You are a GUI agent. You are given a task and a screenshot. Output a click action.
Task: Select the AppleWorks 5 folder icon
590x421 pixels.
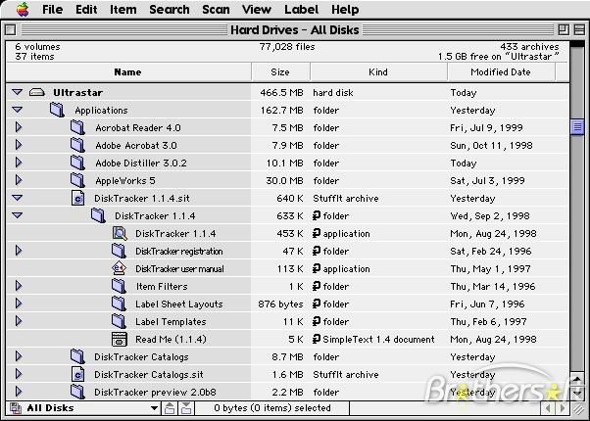pyautogui.click(x=77, y=180)
